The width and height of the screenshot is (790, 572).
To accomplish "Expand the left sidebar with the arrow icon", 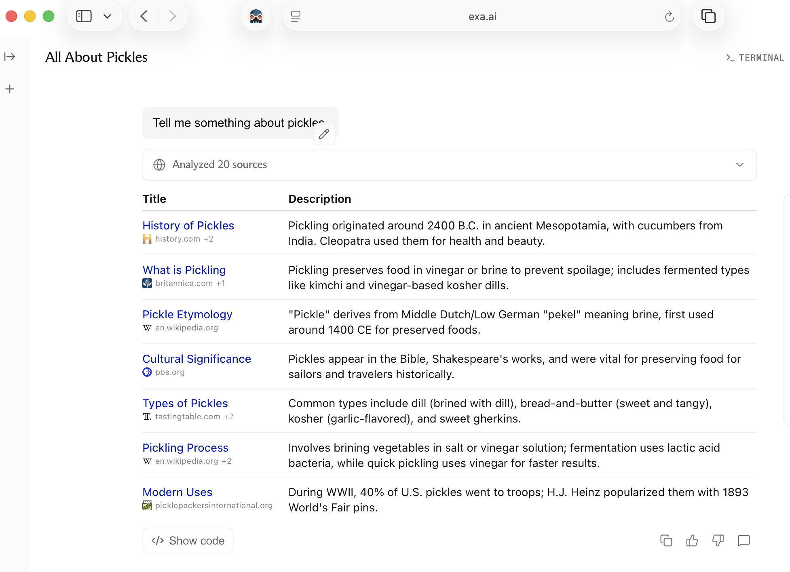I will tap(10, 57).
